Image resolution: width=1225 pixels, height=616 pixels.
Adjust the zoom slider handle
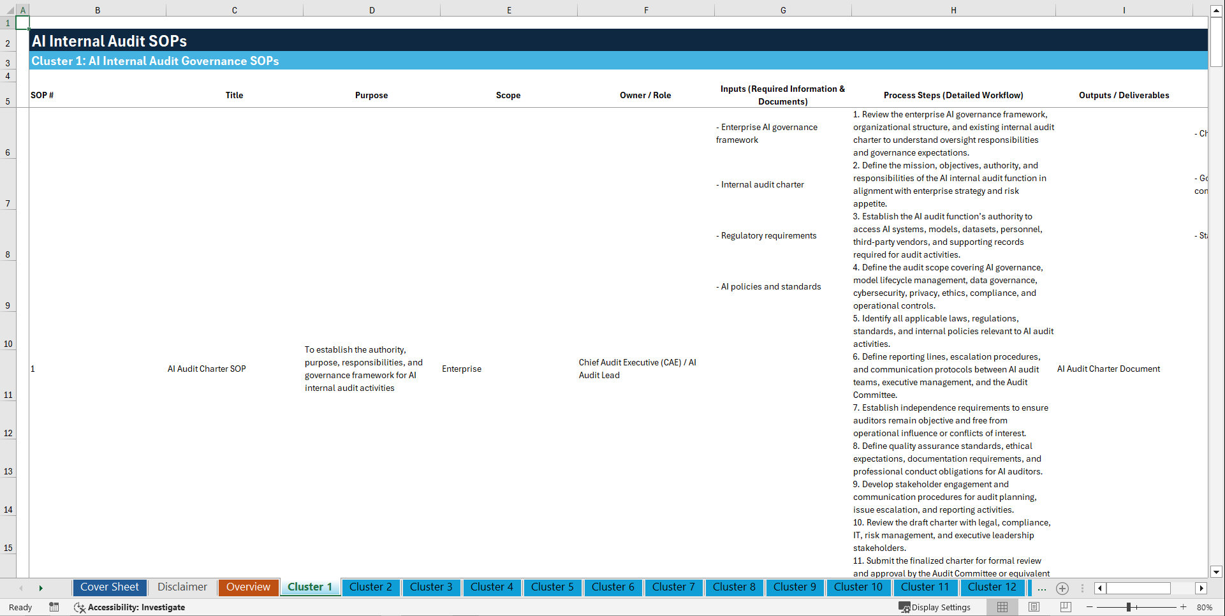pos(1129,607)
